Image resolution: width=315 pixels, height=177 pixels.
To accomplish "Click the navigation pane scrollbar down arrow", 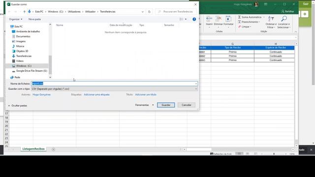I will [50, 77].
